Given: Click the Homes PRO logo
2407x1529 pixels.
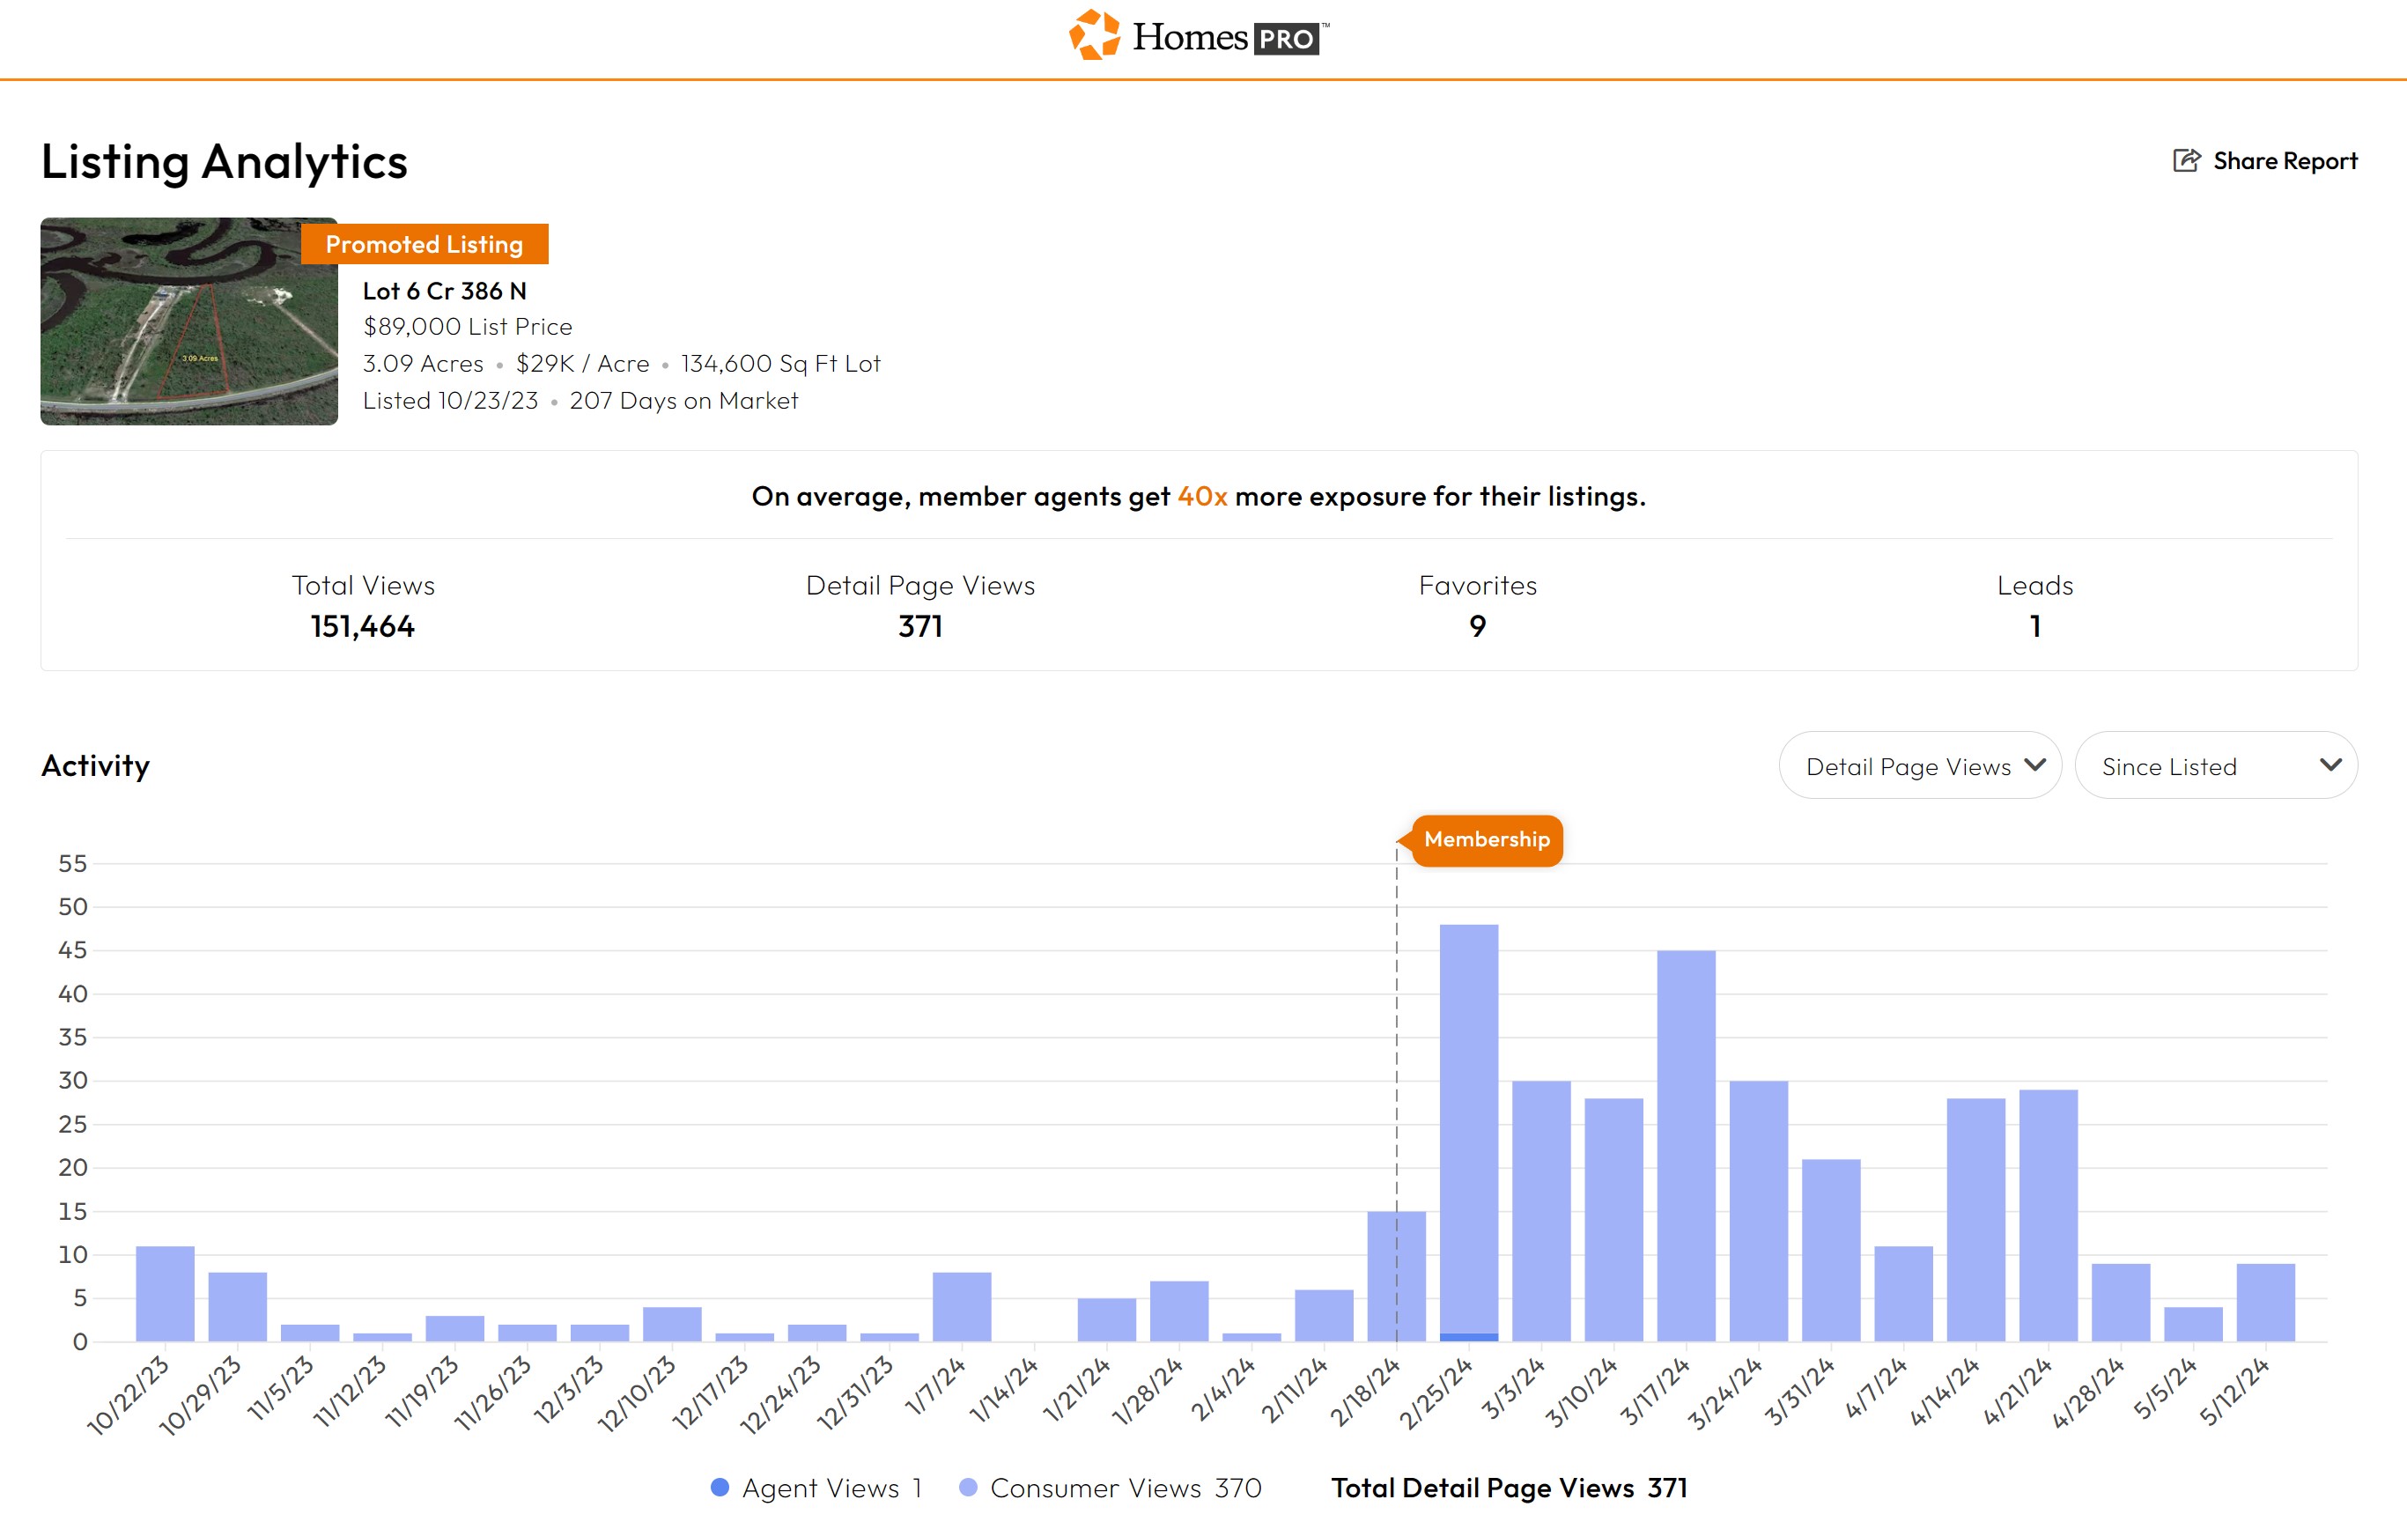Looking at the screenshot, I should 1200,36.
